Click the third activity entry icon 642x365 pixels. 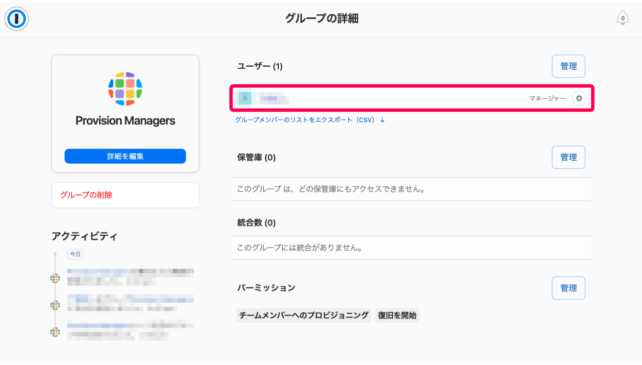coord(55,332)
